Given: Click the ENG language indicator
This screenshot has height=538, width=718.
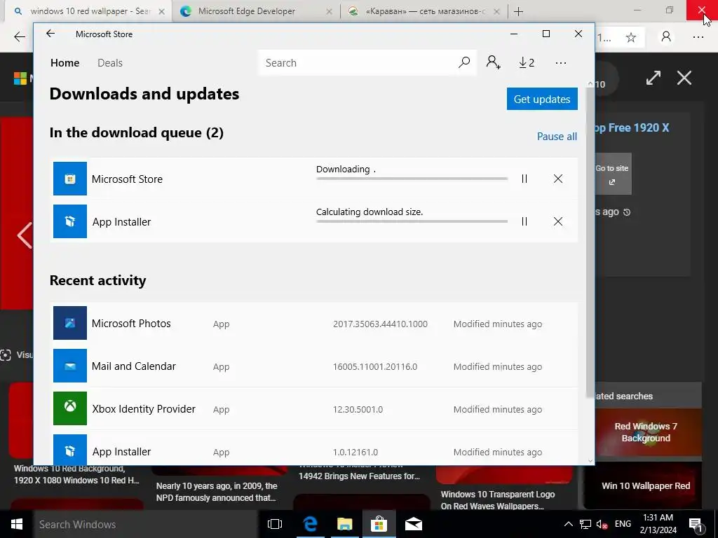Looking at the screenshot, I should (x=623, y=524).
